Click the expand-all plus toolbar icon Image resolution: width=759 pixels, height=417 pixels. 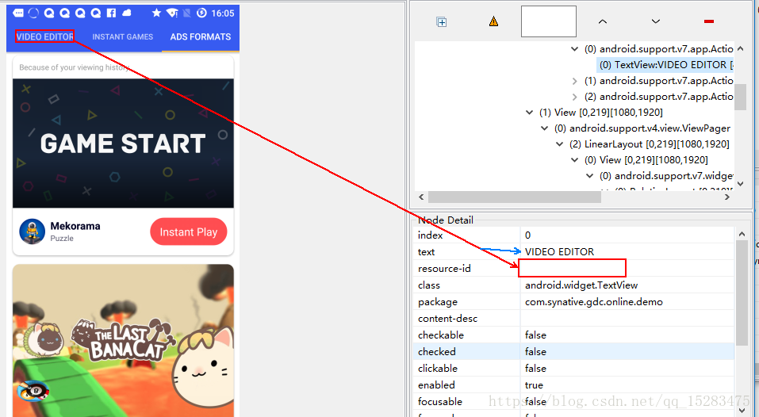(442, 21)
